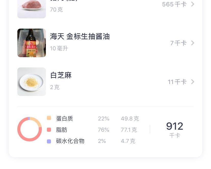
Task: Select the 海天 金标生抽酱油 title
Action: [x=80, y=37]
